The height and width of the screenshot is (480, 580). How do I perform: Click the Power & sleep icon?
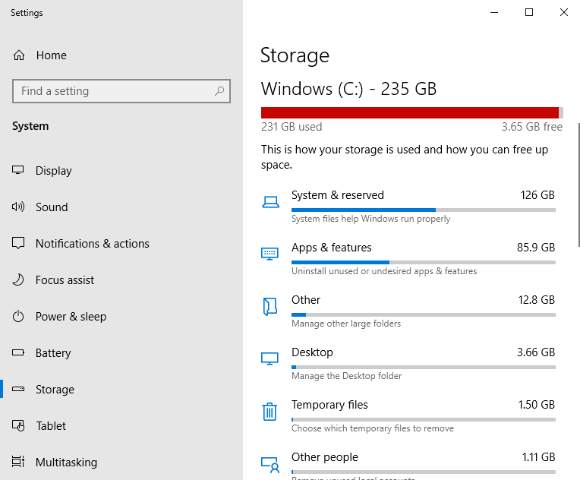[18, 317]
